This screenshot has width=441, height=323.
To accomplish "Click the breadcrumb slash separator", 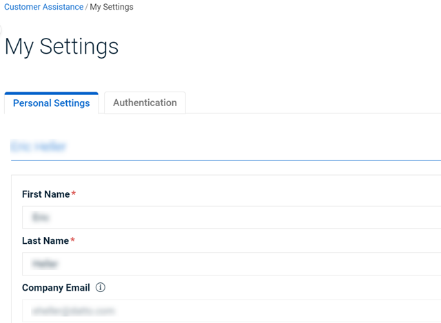I will click(86, 7).
